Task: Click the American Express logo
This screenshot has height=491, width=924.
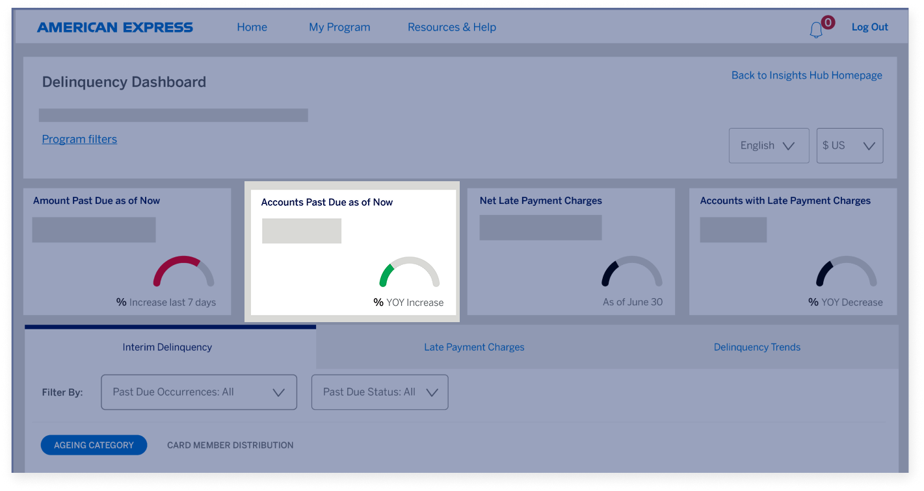Action: click(115, 27)
